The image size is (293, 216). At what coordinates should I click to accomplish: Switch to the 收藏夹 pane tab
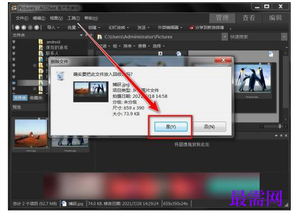tap(36, 98)
